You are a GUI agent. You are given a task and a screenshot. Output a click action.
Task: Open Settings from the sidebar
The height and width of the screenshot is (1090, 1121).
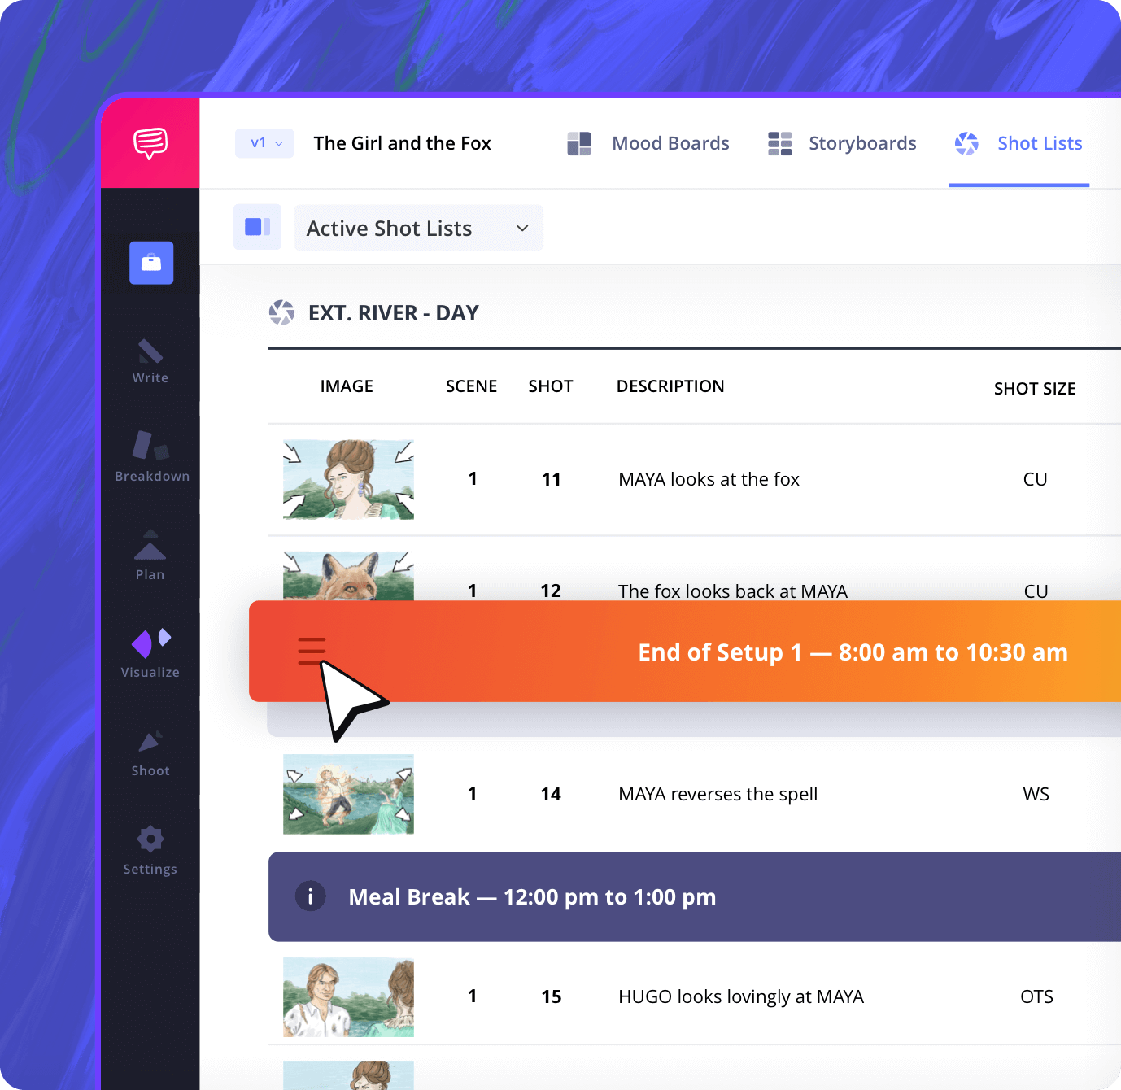tap(150, 850)
